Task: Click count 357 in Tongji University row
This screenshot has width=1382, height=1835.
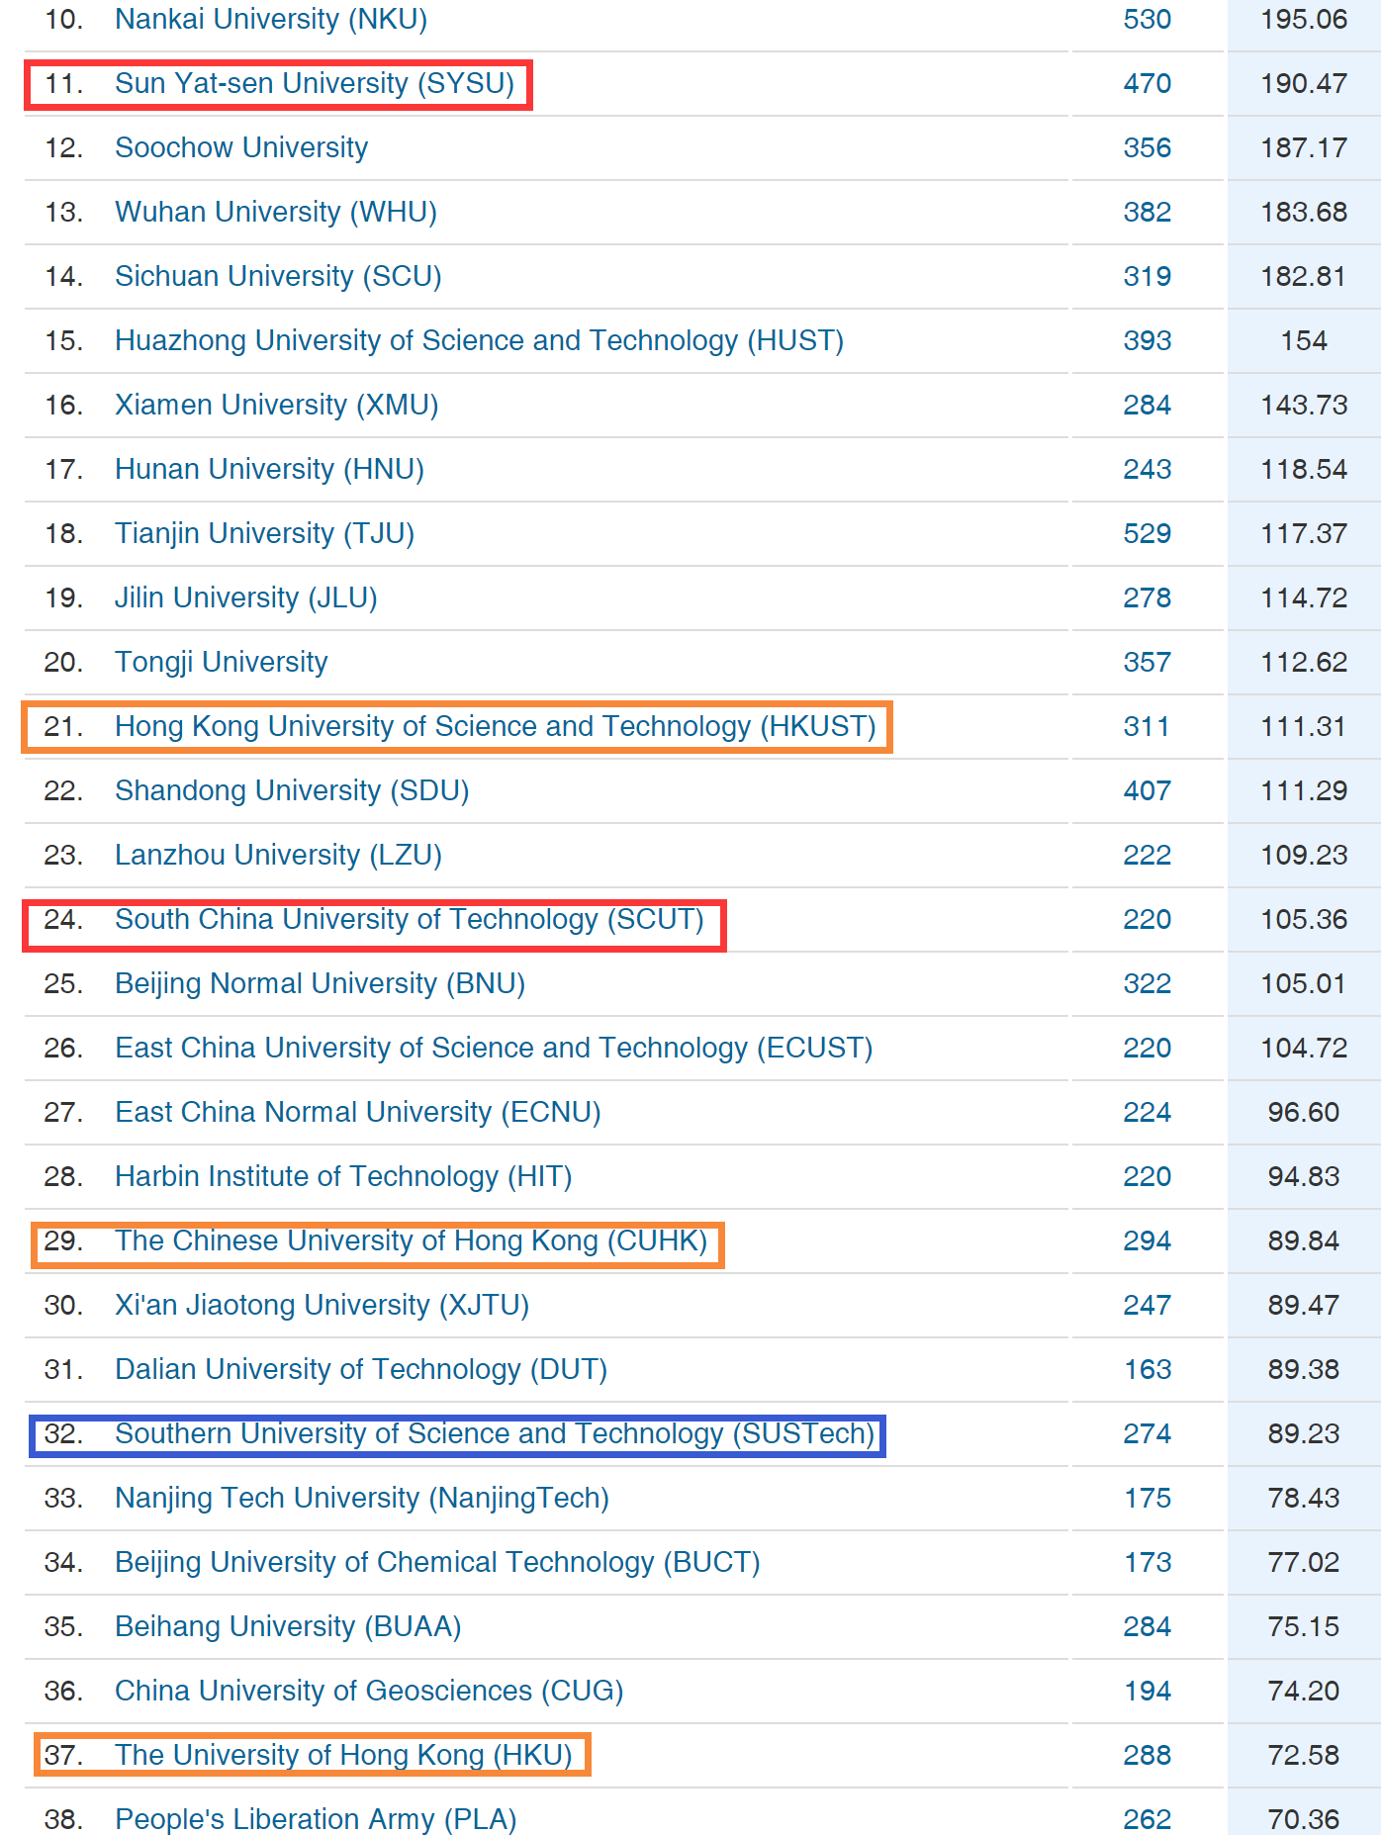Action: point(1148,663)
